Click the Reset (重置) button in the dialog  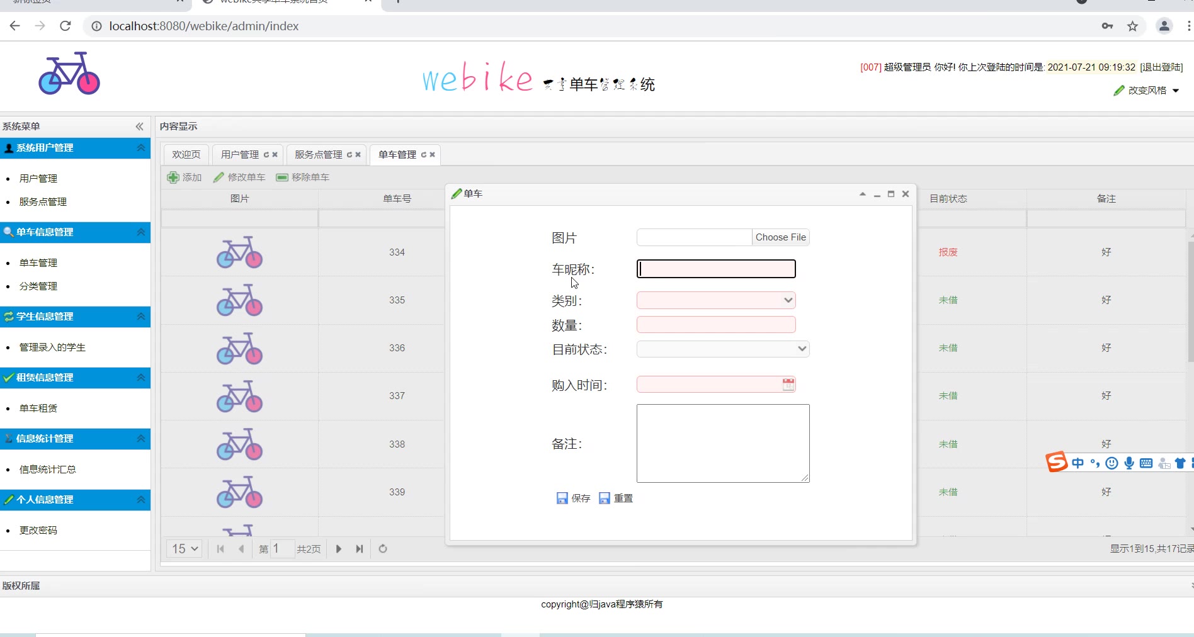tap(616, 498)
